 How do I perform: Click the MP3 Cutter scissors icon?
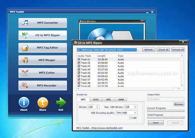pos(25,73)
